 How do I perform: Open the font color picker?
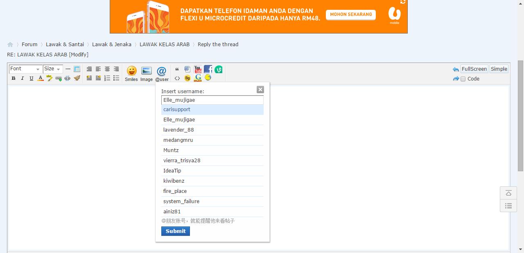[41, 78]
